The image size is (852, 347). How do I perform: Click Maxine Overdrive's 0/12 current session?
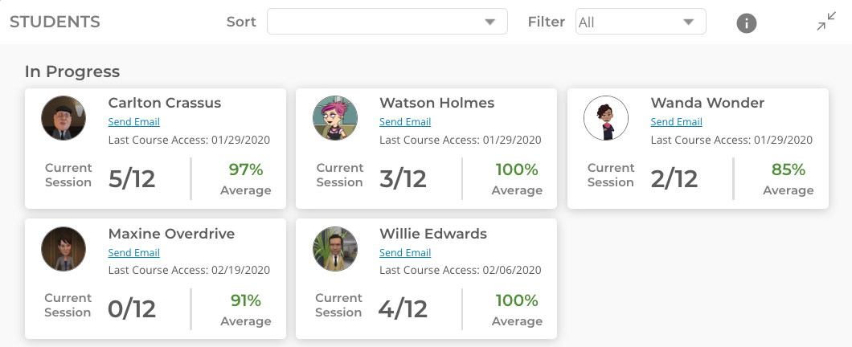click(x=132, y=309)
